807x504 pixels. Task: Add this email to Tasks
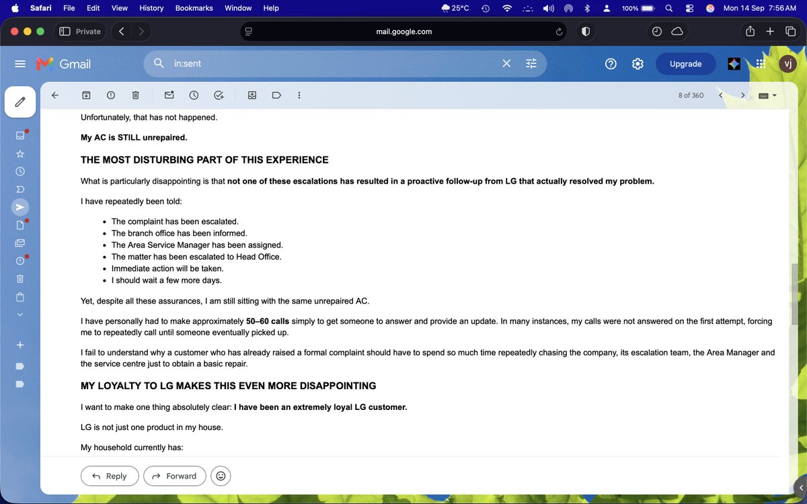point(219,95)
